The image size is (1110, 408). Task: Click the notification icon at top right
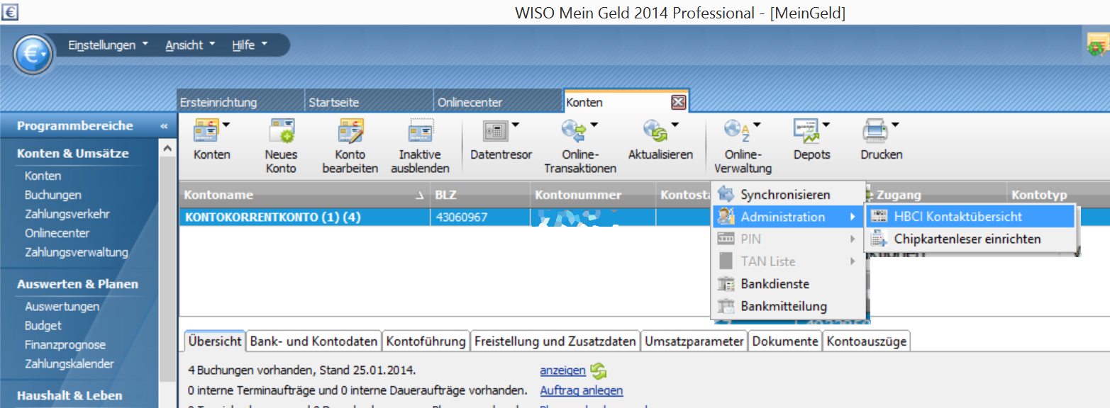tap(1097, 45)
